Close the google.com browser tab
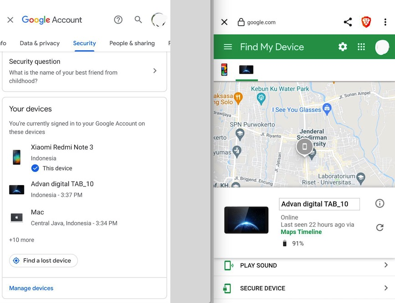 (x=224, y=22)
